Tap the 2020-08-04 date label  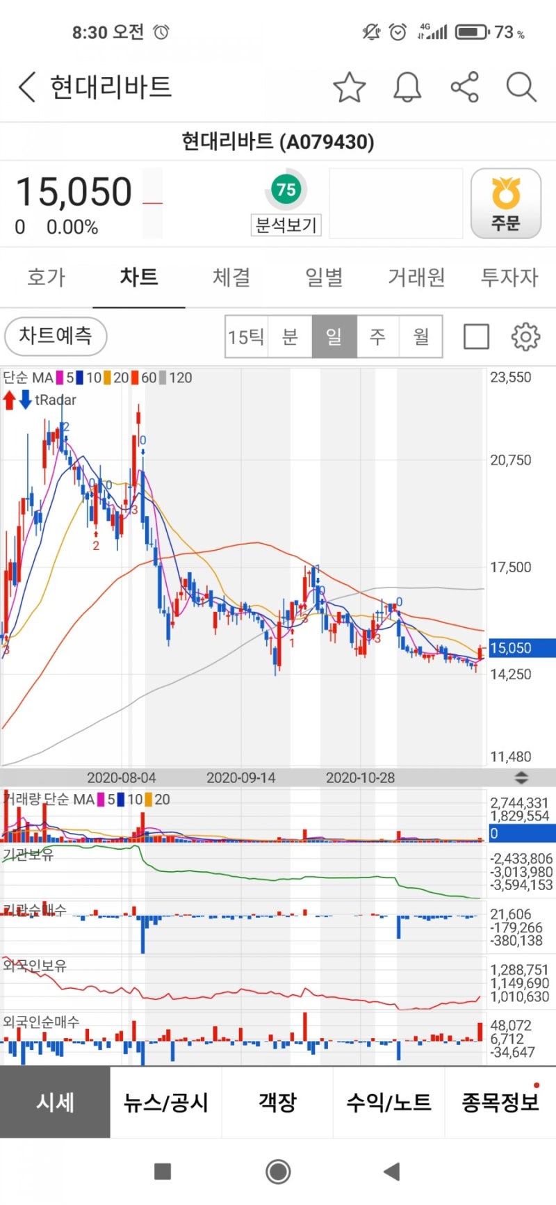click(x=122, y=777)
